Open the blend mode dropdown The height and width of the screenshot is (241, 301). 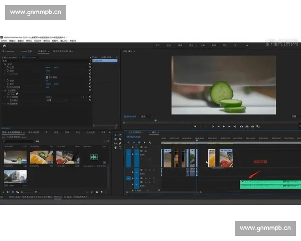(55, 100)
